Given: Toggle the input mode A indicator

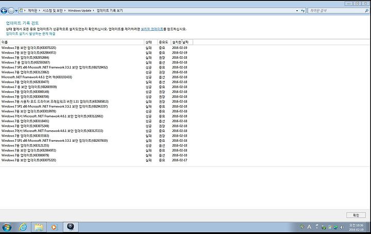Looking at the screenshot, I should (x=309, y=227).
